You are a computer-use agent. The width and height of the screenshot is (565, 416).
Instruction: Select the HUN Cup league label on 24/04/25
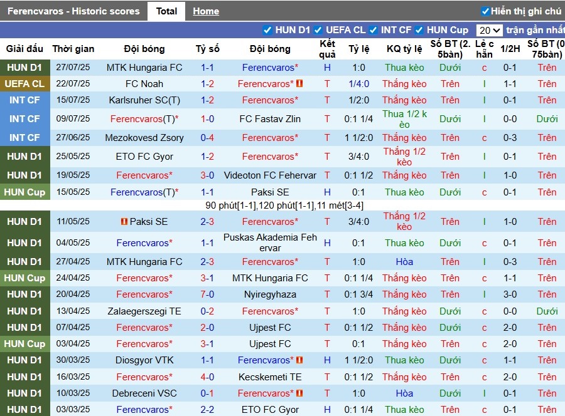pyautogui.click(x=24, y=278)
